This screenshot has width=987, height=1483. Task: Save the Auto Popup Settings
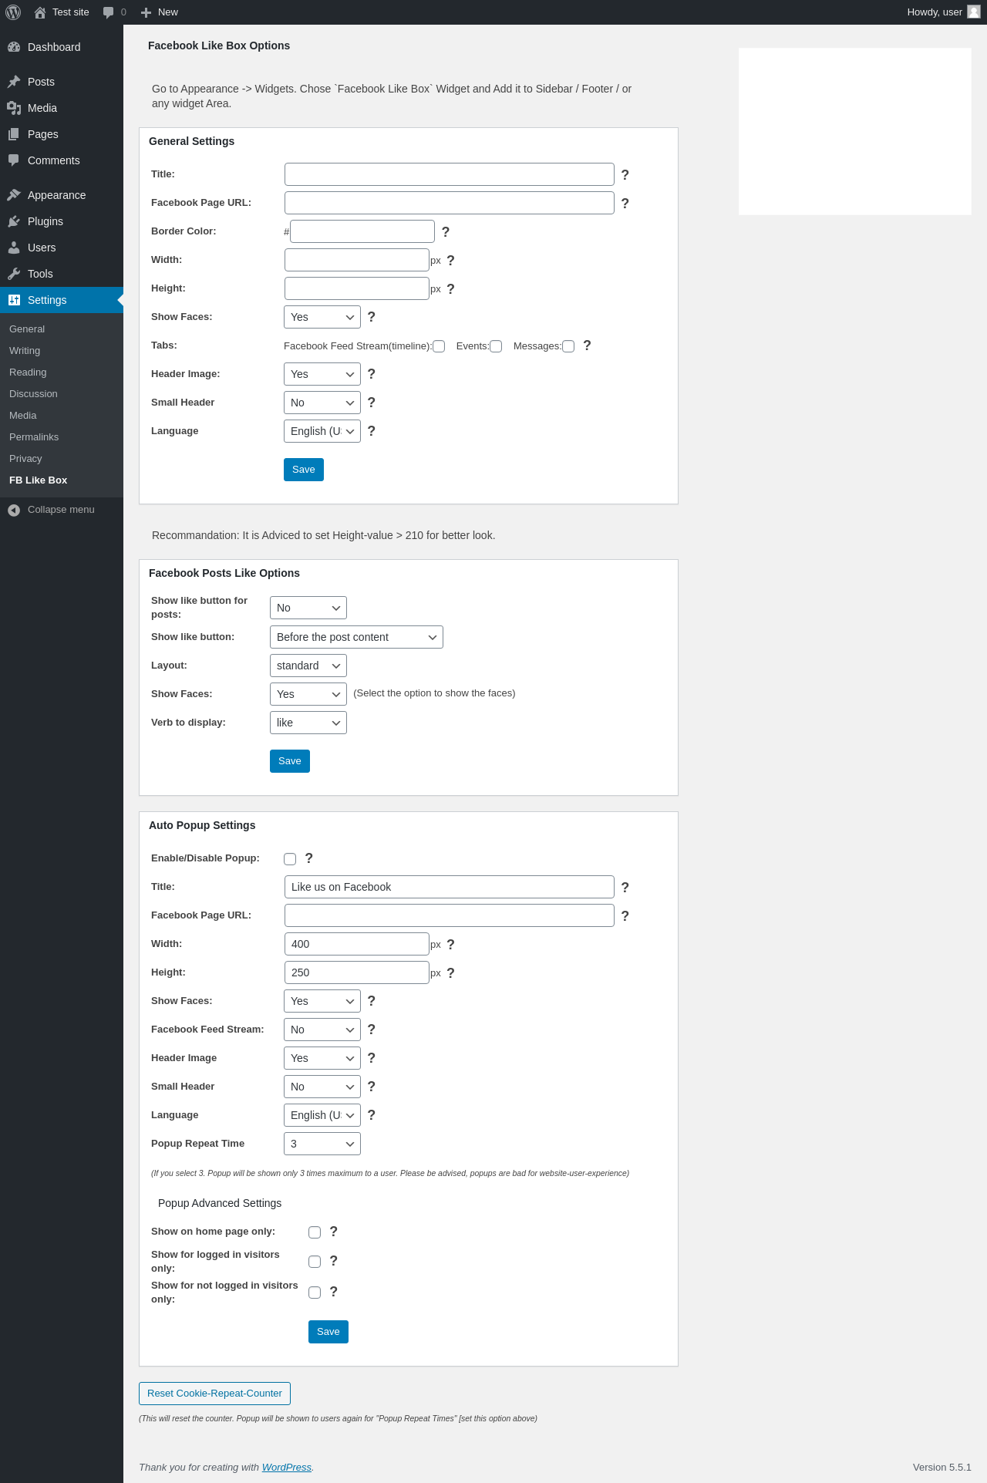pos(328,1332)
